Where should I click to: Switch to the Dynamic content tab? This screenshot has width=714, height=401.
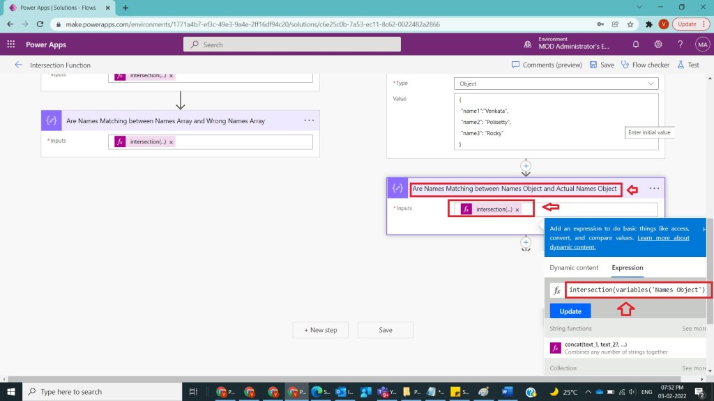[574, 267]
